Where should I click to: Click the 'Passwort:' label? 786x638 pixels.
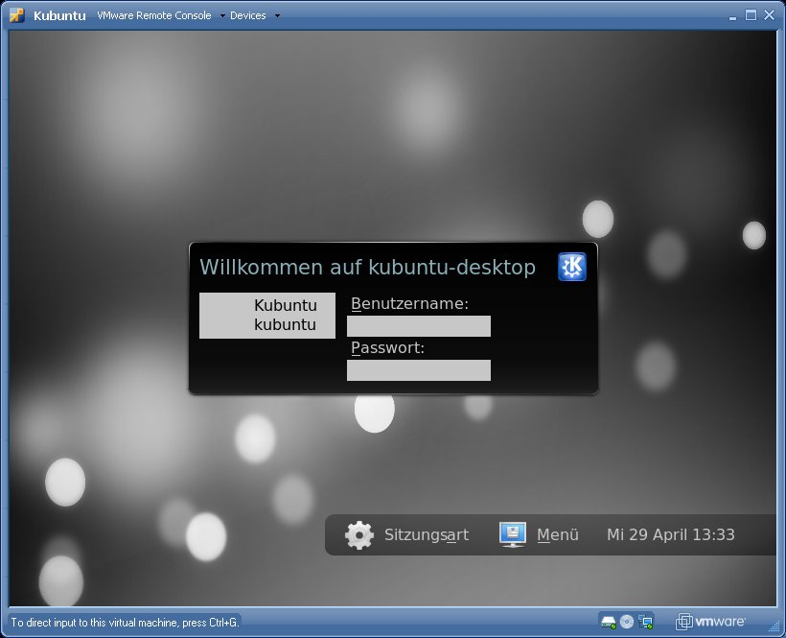coord(387,347)
